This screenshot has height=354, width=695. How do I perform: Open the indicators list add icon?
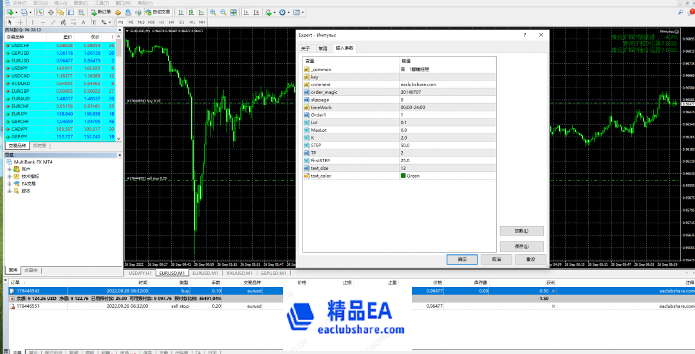tap(268, 12)
